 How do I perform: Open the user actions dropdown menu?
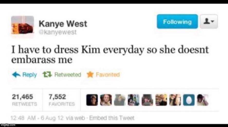coord(209,22)
